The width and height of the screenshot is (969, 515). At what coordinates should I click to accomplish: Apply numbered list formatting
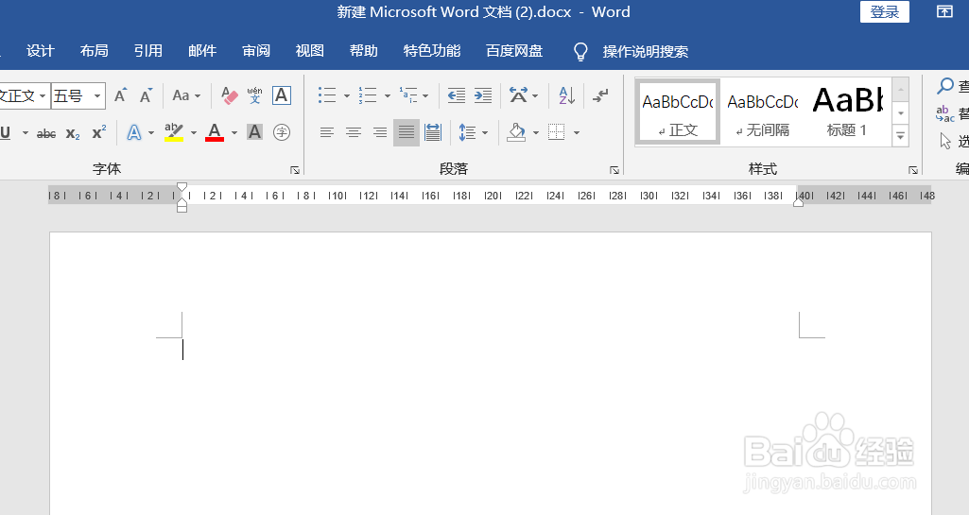[x=368, y=95]
